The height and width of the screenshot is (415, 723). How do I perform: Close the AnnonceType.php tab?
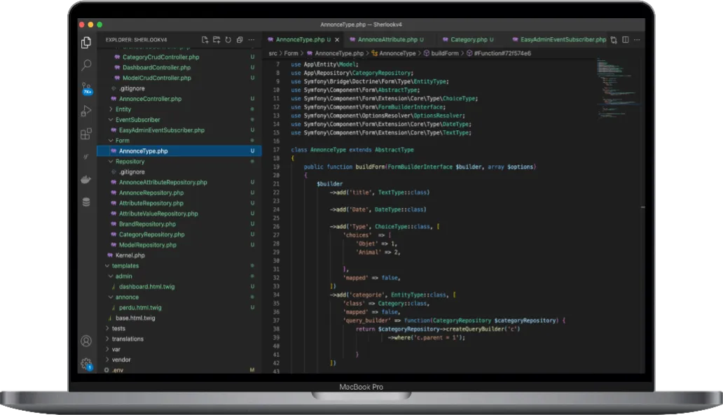click(x=337, y=40)
